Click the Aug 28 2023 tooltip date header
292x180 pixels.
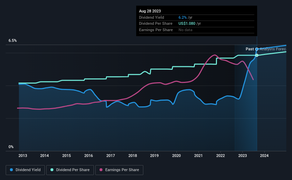tap(150, 11)
